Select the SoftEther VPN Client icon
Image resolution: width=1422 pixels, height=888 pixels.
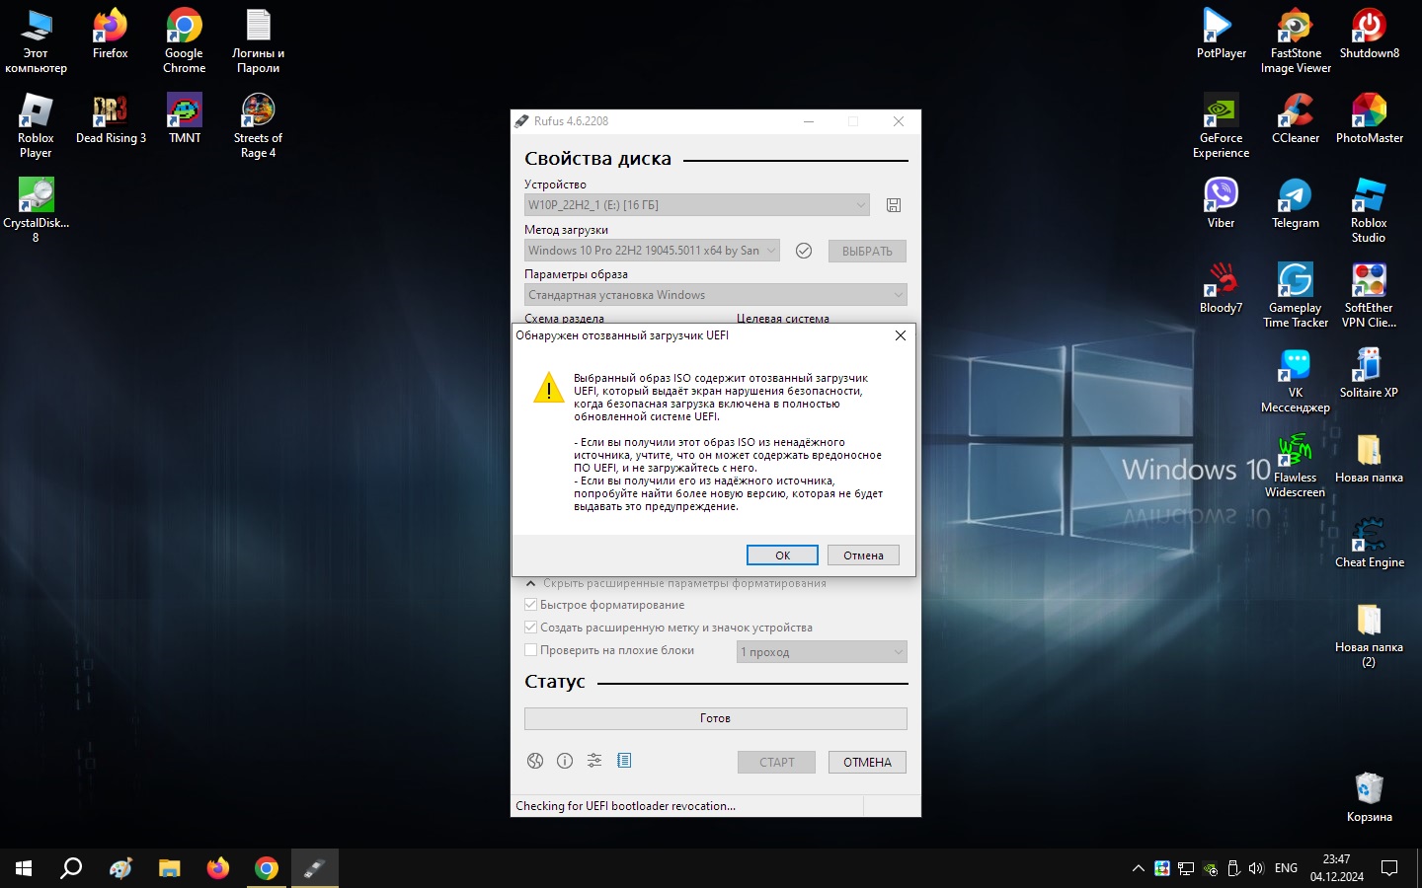(x=1369, y=295)
